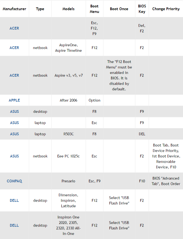Select the "F12 Boot Menu" note text cell

[119, 75]
